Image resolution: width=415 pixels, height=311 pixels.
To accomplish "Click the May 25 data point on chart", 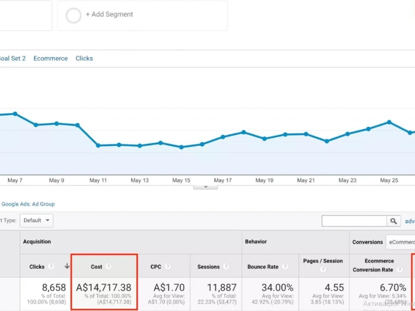I will (389, 122).
